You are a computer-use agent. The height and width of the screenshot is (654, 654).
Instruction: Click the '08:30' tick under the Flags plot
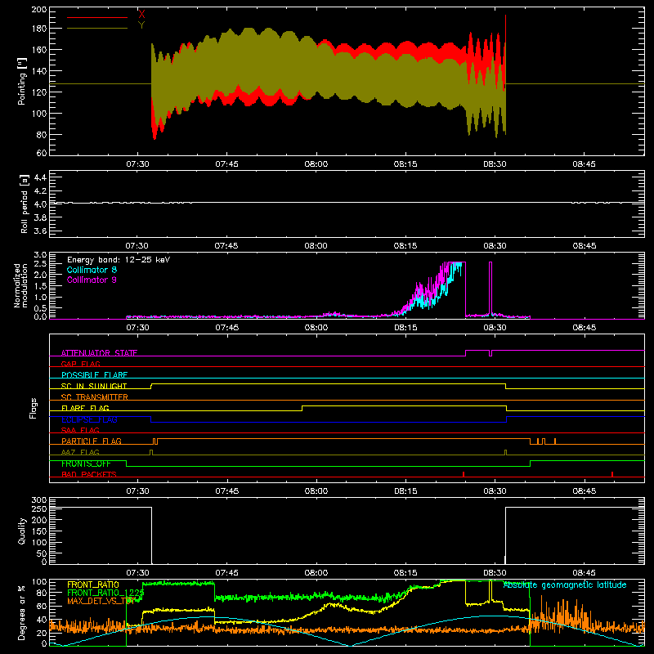pos(495,491)
